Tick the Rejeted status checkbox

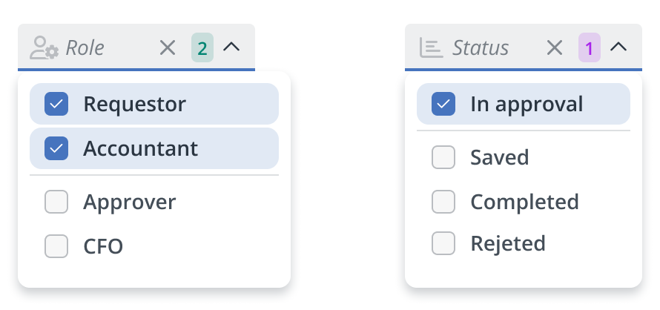click(x=443, y=243)
